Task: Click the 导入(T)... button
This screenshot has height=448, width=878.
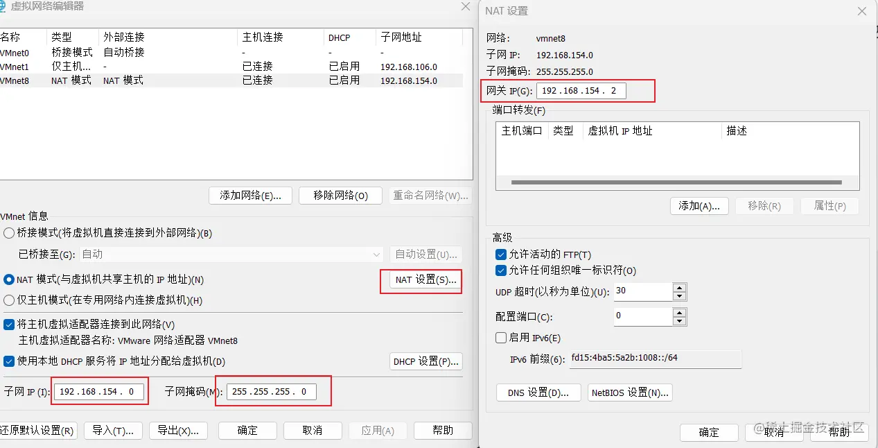Action: [x=113, y=431]
